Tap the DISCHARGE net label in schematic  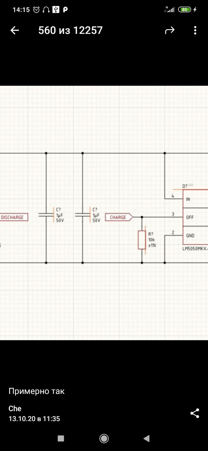(13, 217)
